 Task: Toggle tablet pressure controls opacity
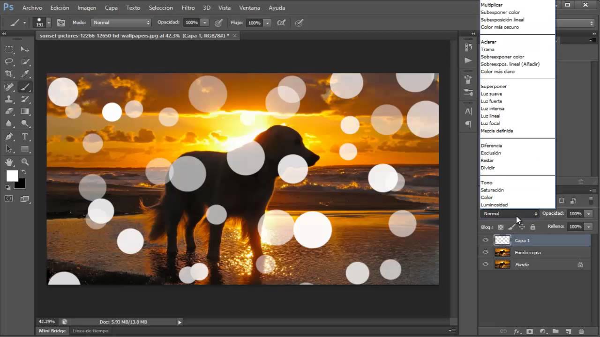218,22
